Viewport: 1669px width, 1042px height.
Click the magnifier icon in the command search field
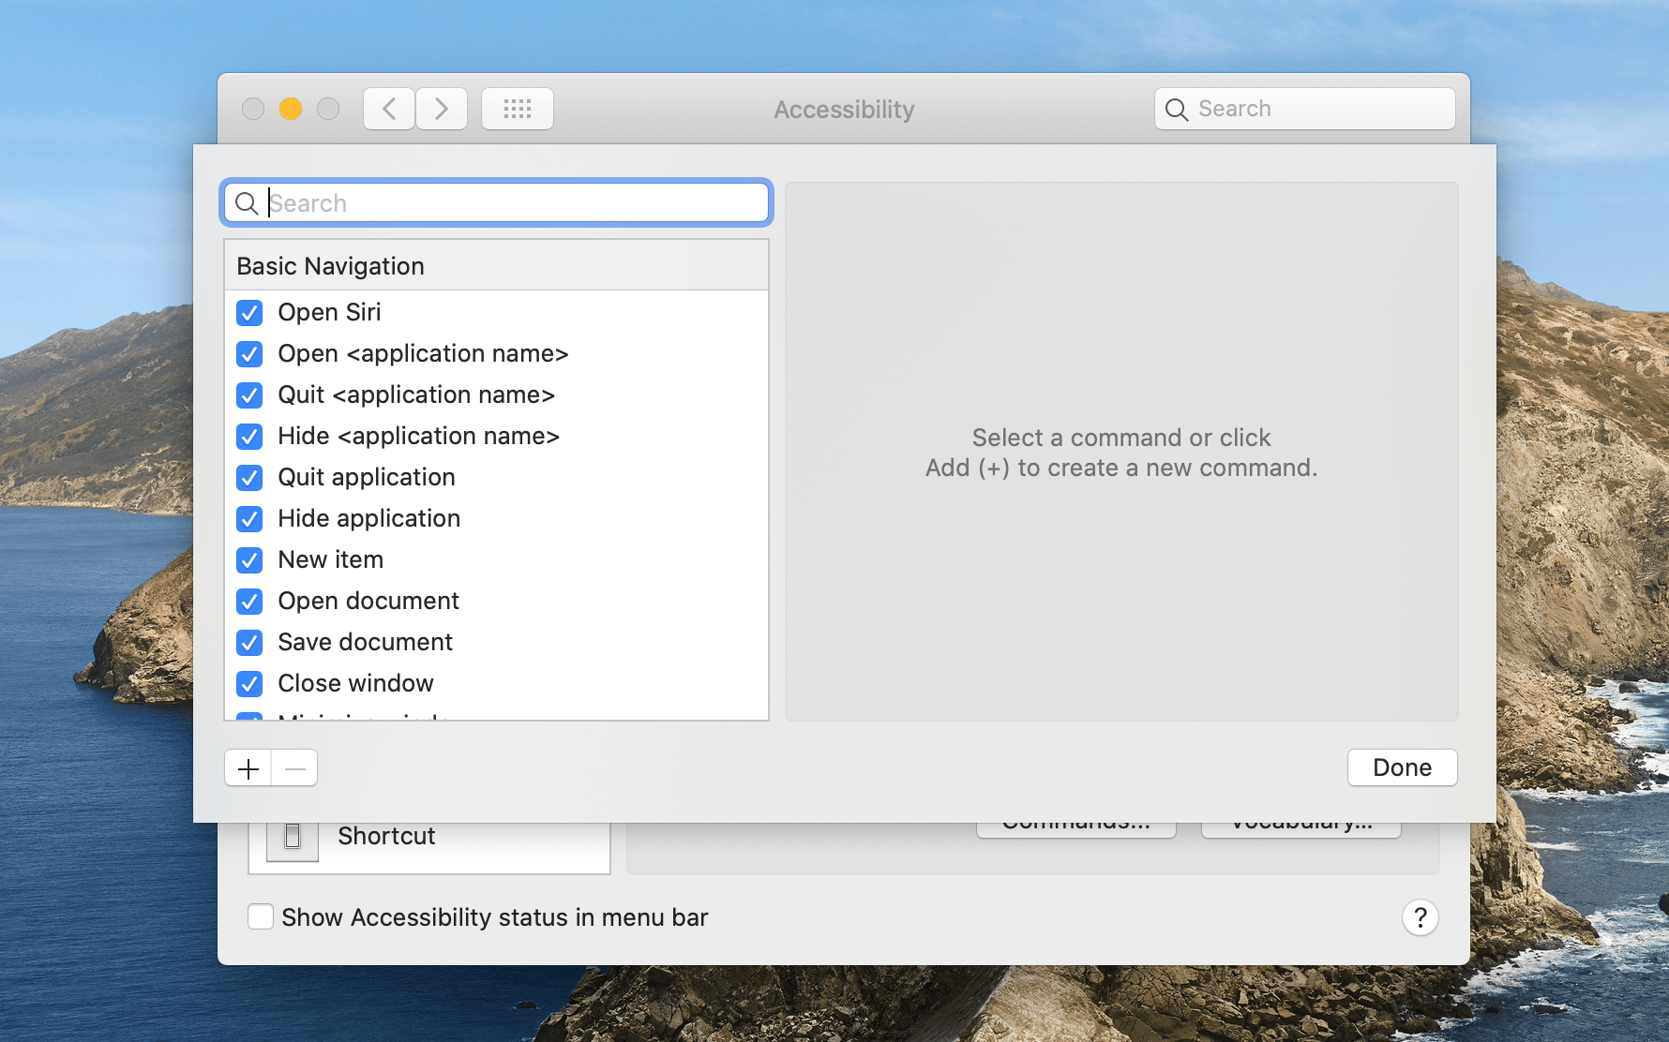coord(247,203)
